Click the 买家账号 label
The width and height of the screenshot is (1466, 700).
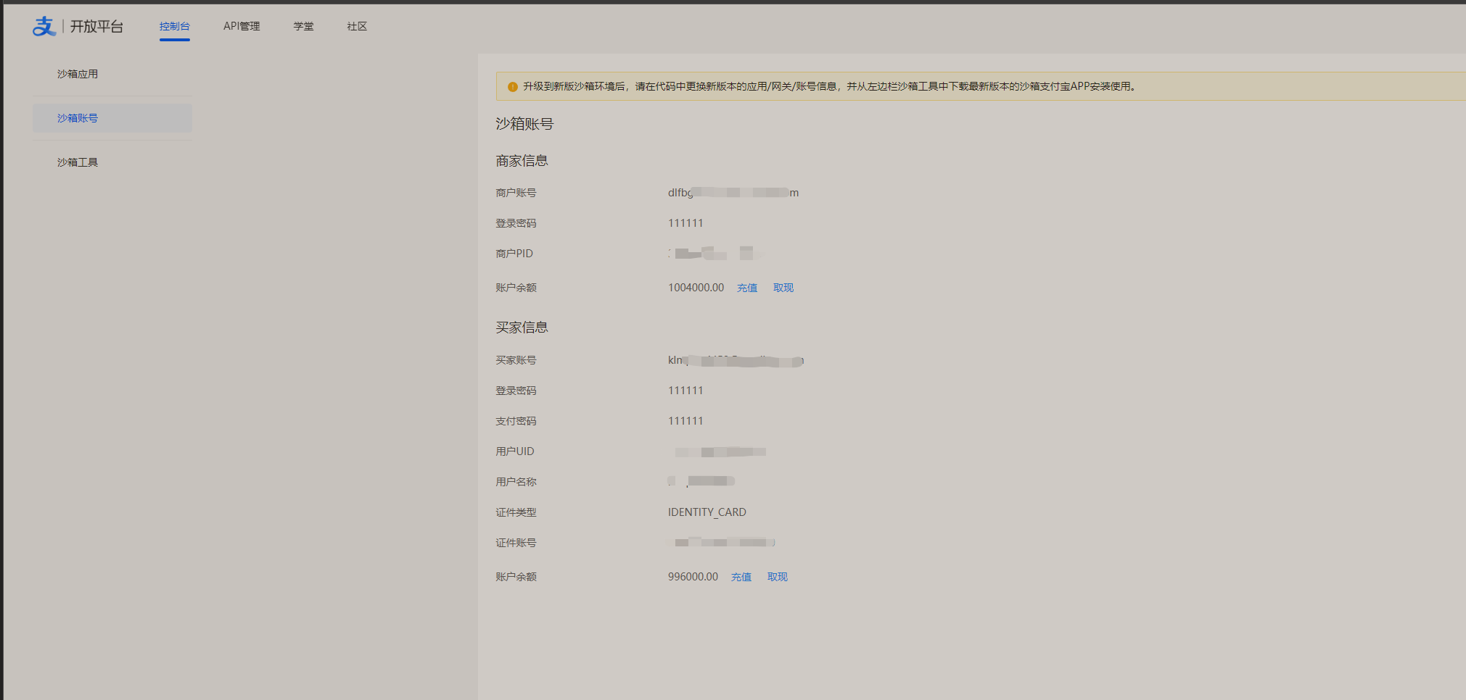516,360
